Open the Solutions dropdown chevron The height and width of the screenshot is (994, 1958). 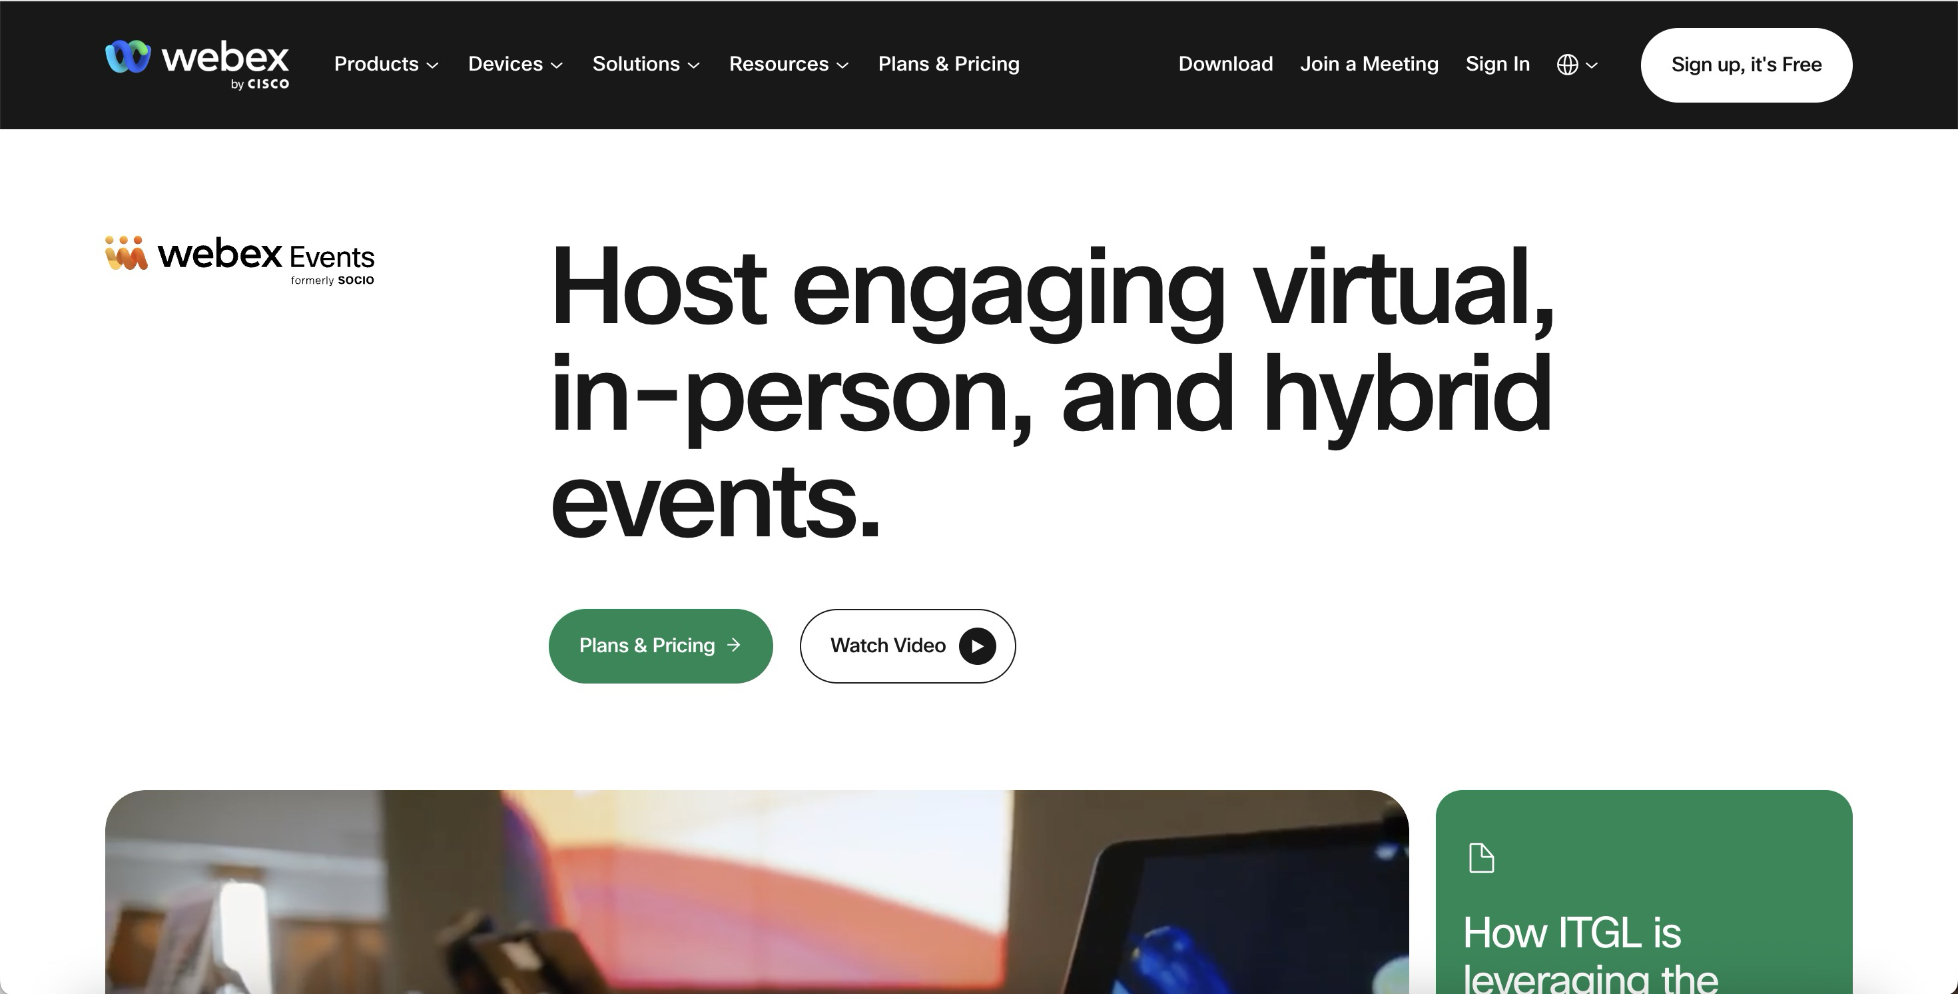click(693, 65)
